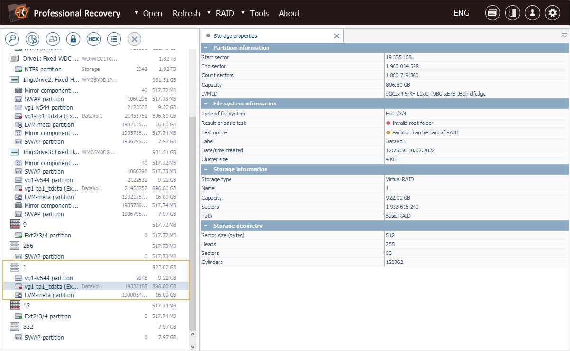Open the user account icon
Viewport: 570px width, 351px height.
(532, 13)
